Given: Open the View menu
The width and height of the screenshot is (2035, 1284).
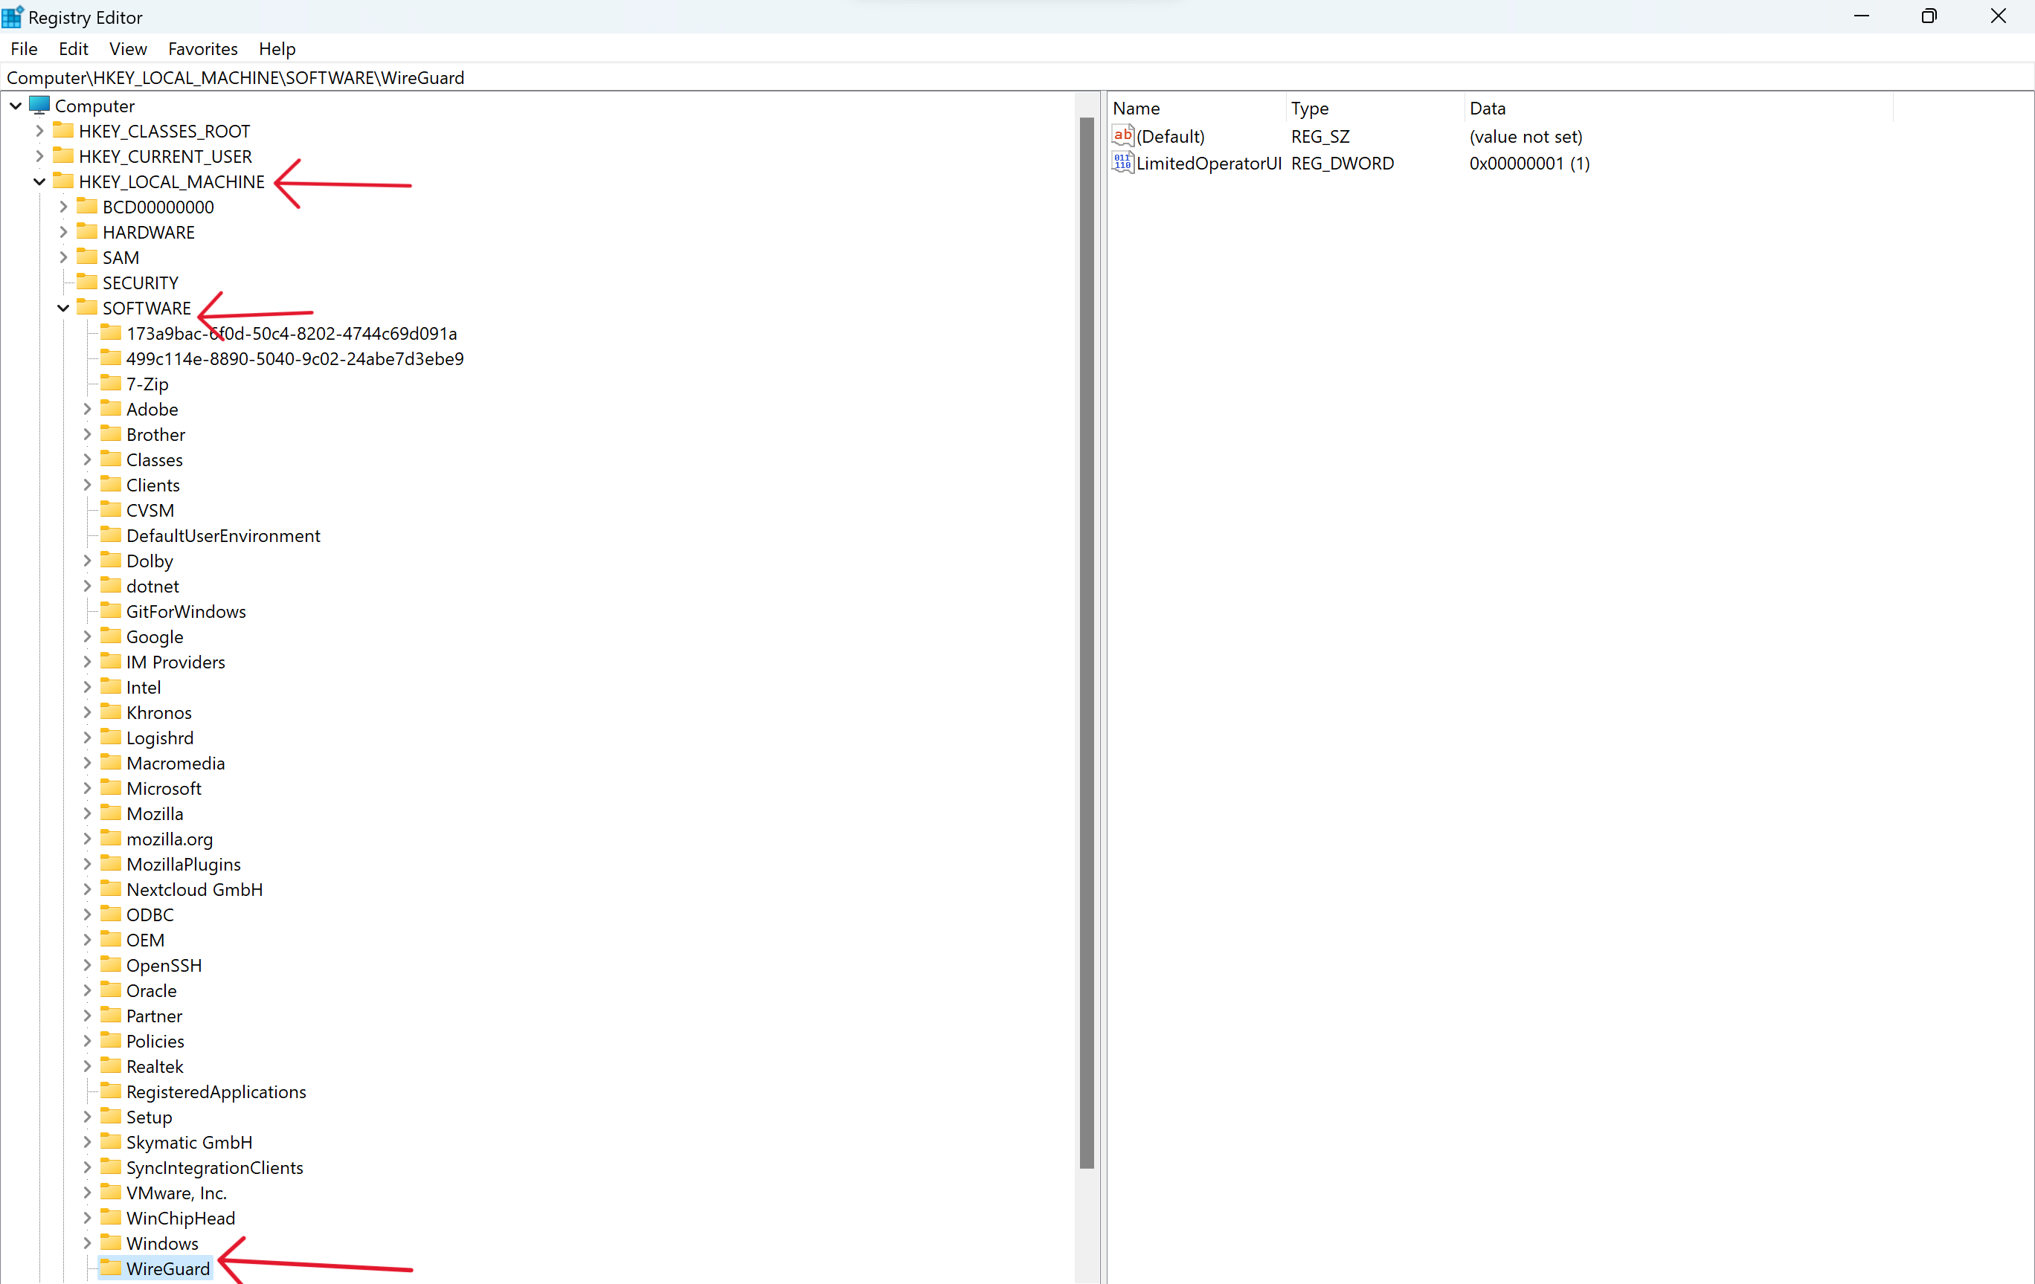Looking at the screenshot, I should point(128,49).
